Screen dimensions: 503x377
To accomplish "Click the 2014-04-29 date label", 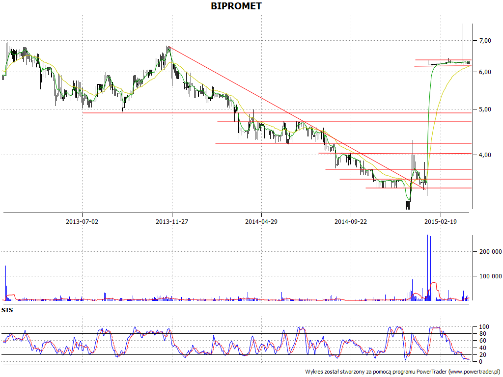I will (261, 221).
